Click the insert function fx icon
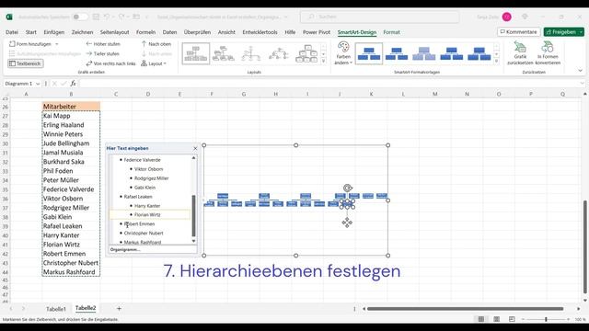 74,84
